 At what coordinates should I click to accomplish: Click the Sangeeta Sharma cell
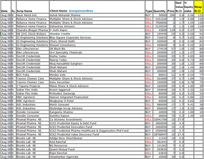pyautogui.click(x=97, y=112)
